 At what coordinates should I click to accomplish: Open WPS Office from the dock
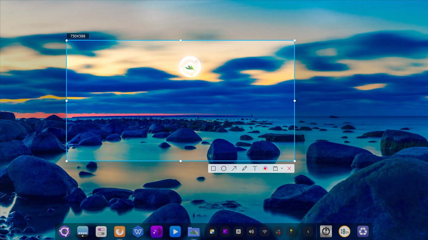click(138, 232)
